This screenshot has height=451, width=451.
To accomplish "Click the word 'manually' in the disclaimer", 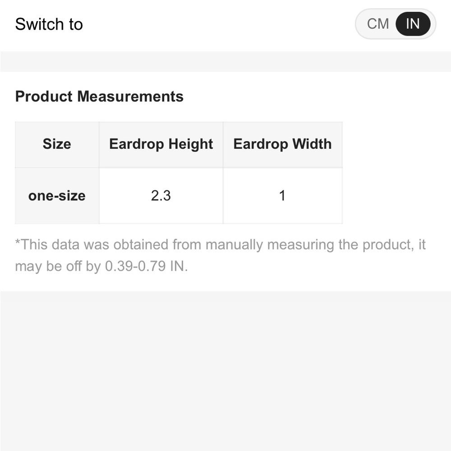I will pos(234,245).
